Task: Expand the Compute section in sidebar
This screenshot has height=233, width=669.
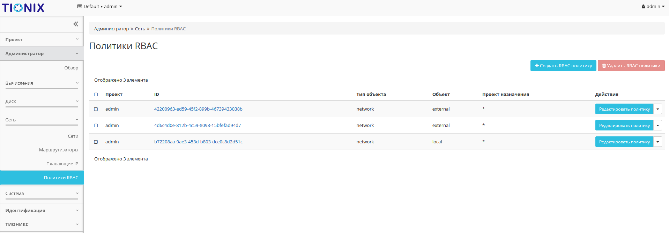Action: [x=42, y=83]
